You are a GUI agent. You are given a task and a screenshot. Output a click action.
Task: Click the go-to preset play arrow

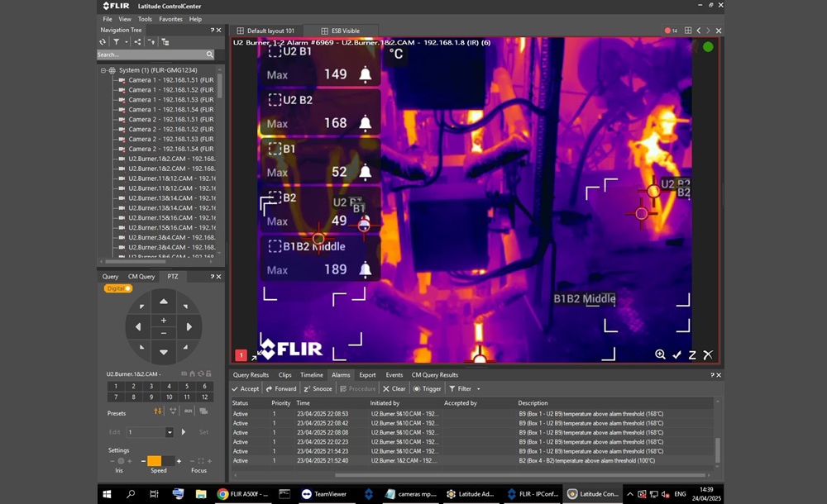click(183, 432)
